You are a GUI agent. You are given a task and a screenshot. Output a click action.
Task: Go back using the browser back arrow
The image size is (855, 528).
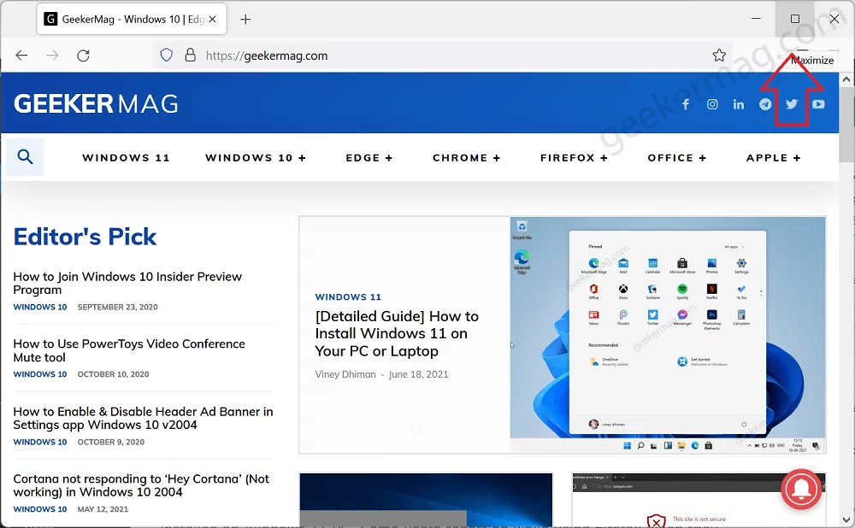coord(22,55)
